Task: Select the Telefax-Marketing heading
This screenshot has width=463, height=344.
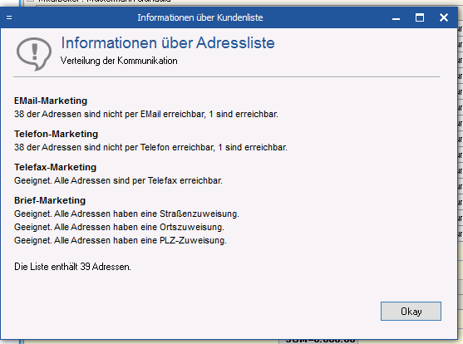Action: (x=55, y=167)
